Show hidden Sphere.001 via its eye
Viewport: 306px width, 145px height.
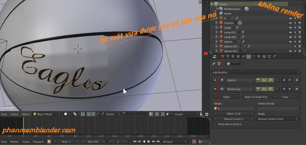[290, 47]
